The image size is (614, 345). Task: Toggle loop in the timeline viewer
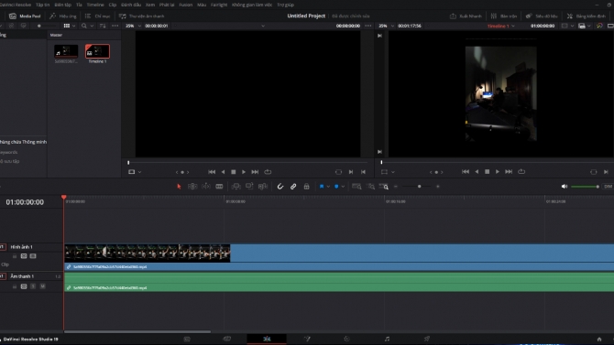[x=521, y=172]
